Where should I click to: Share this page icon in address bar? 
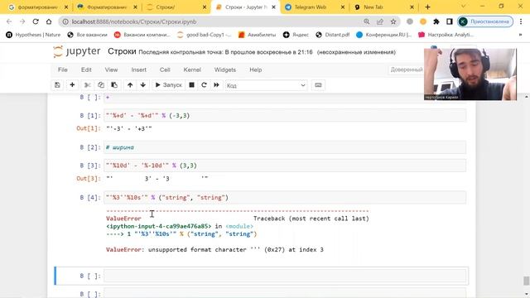[380, 22]
